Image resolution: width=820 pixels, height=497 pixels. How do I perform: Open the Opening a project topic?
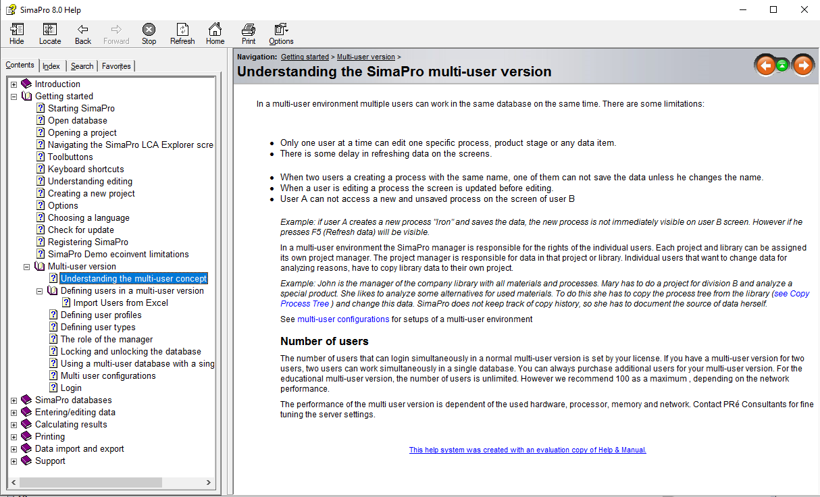click(x=82, y=133)
